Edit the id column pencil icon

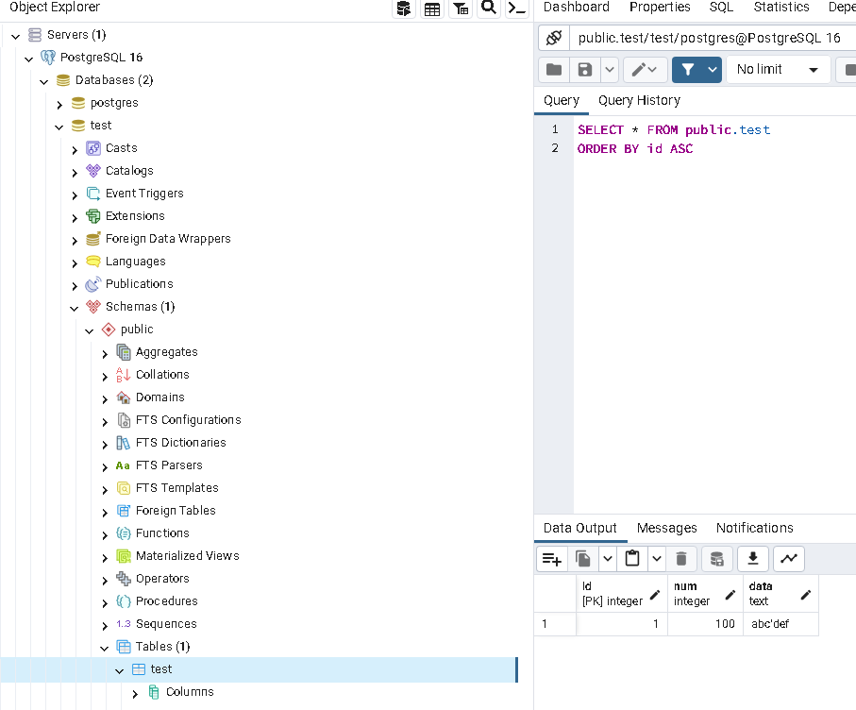click(x=655, y=594)
